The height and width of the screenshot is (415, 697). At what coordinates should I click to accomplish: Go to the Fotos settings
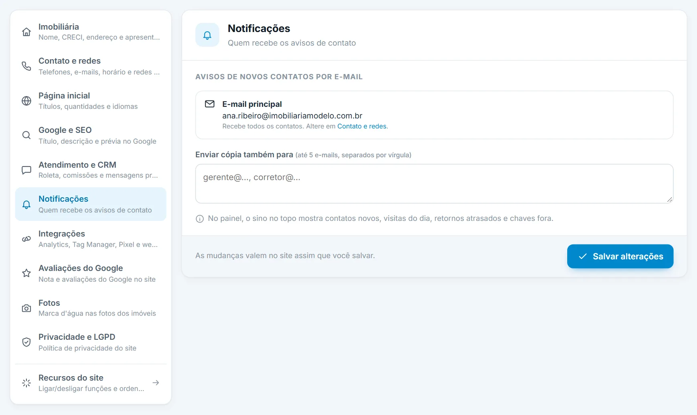pyautogui.click(x=91, y=308)
